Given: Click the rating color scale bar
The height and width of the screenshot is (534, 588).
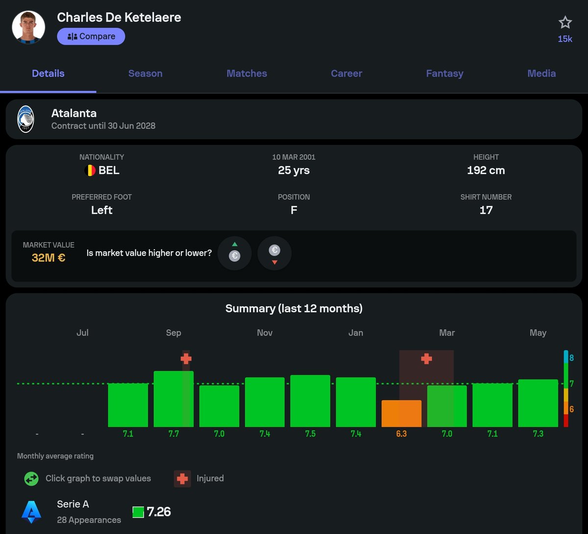Looking at the screenshot, I should pos(566,388).
